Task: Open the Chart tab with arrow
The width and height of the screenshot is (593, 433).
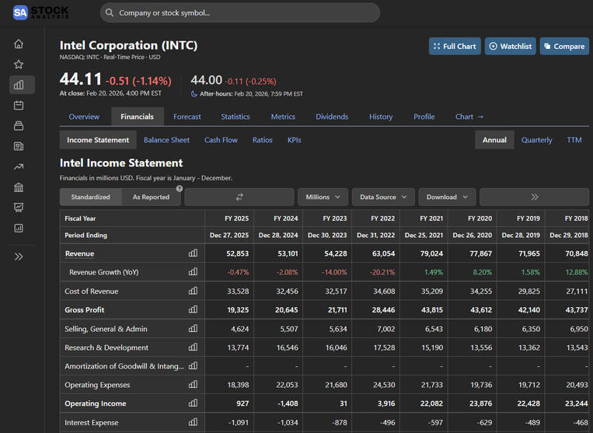Action: [469, 117]
